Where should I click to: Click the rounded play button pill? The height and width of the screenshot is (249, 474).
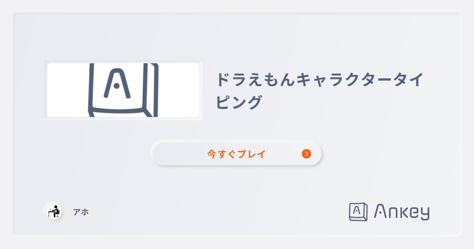click(x=236, y=154)
